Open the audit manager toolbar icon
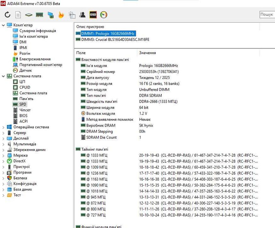This screenshot has height=228, width=275. coord(72,15)
